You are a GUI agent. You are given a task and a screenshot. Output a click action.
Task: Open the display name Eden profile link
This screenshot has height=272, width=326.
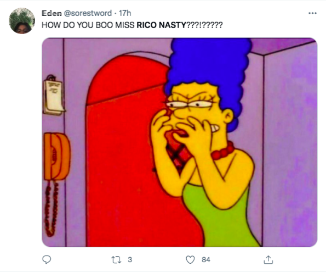coord(52,13)
